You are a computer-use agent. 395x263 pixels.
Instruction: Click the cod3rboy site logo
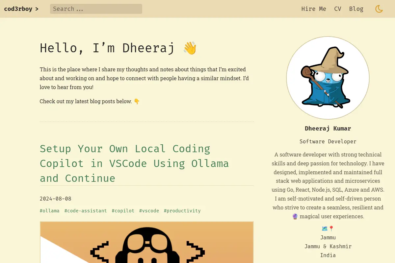click(21, 9)
